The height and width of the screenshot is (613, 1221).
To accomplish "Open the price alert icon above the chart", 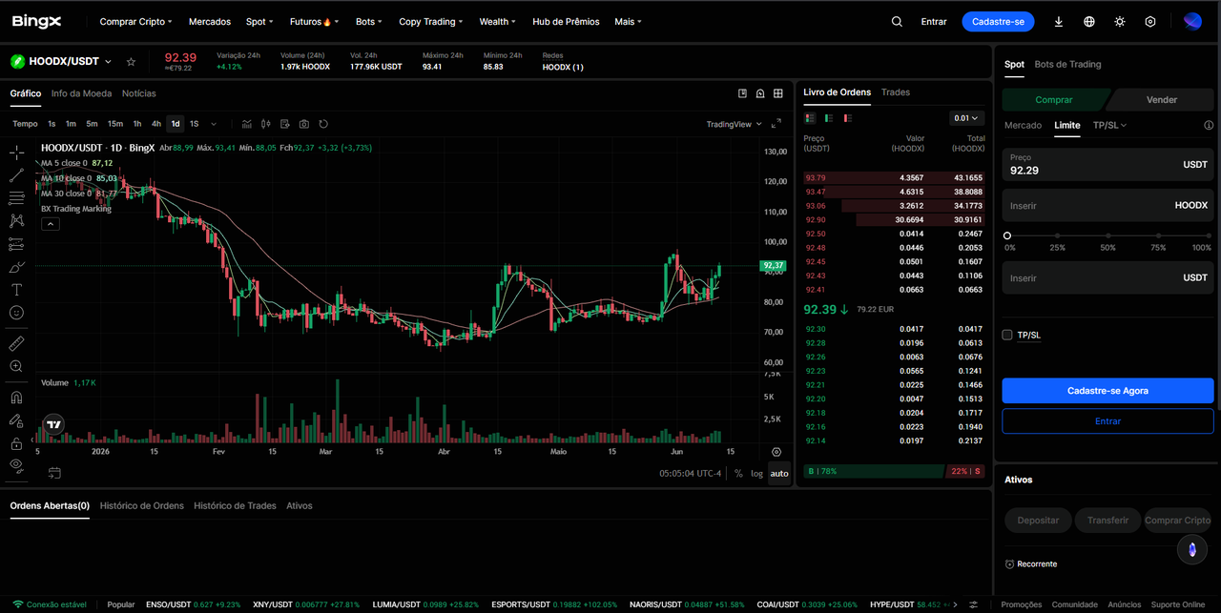I will 760,93.
